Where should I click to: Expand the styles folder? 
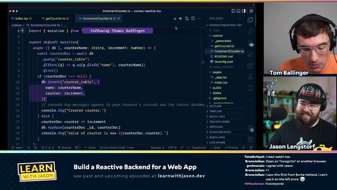click(x=225, y=93)
